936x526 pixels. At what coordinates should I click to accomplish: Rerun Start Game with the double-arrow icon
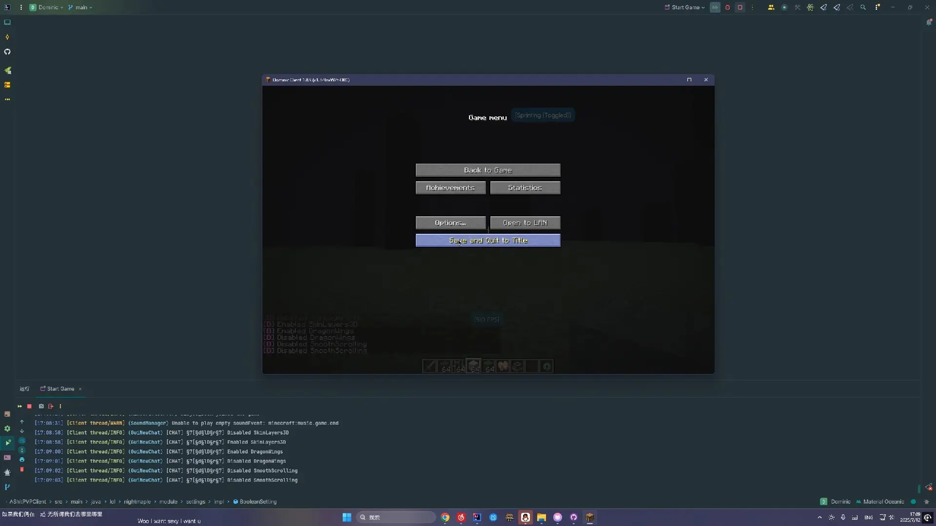pos(19,406)
